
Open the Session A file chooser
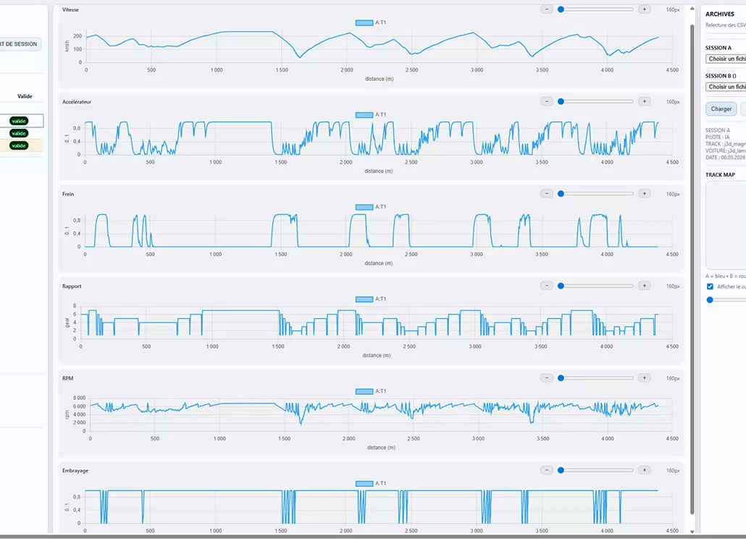(726, 59)
